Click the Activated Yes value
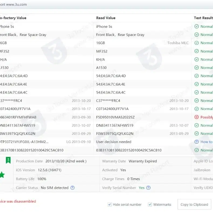This screenshot has width=213, height=213. click(x=123, y=170)
